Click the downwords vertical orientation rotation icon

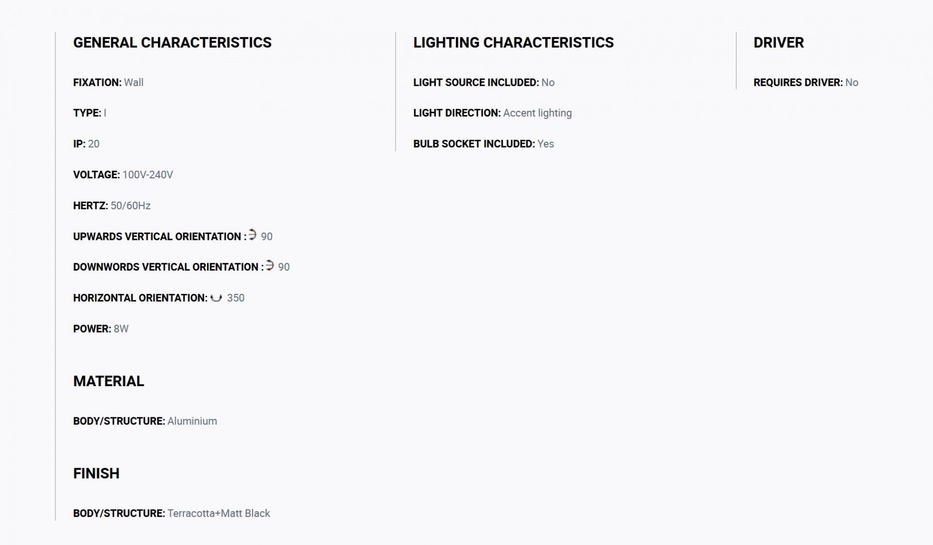[270, 265]
